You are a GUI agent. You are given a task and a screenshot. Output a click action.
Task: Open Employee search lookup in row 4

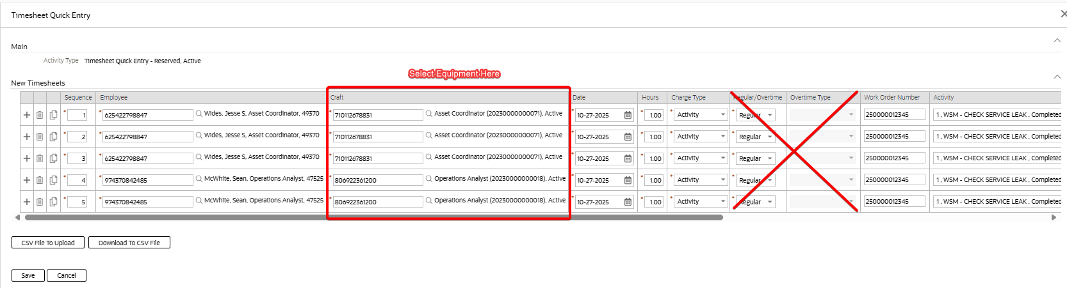(x=199, y=179)
